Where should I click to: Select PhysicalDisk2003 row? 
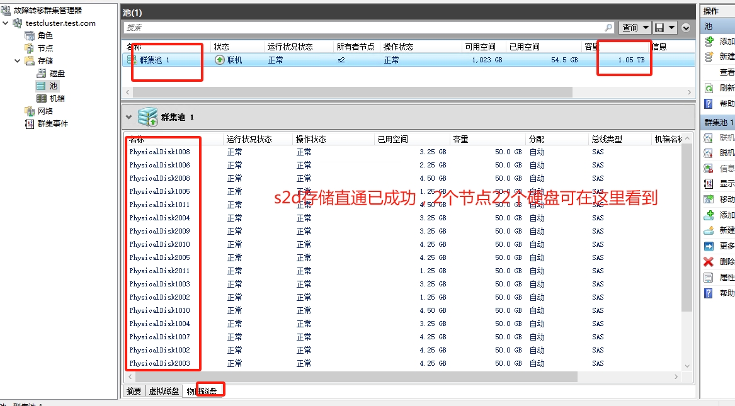point(403,363)
